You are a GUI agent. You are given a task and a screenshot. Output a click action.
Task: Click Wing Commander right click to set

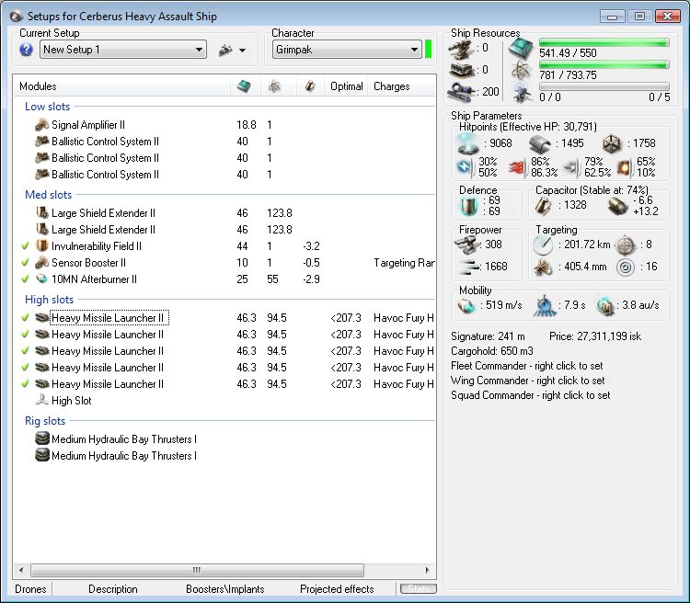coord(528,381)
